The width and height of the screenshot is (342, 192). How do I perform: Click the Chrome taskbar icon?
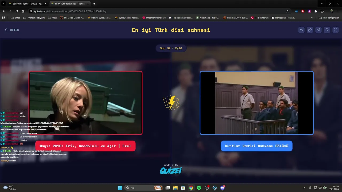point(191,188)
